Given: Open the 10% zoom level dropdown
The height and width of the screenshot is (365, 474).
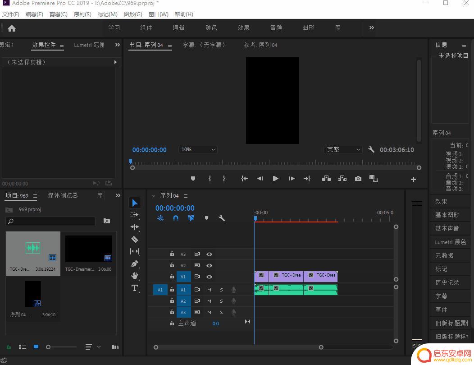Looking at the screenshot, I should (x=198, y=149).
